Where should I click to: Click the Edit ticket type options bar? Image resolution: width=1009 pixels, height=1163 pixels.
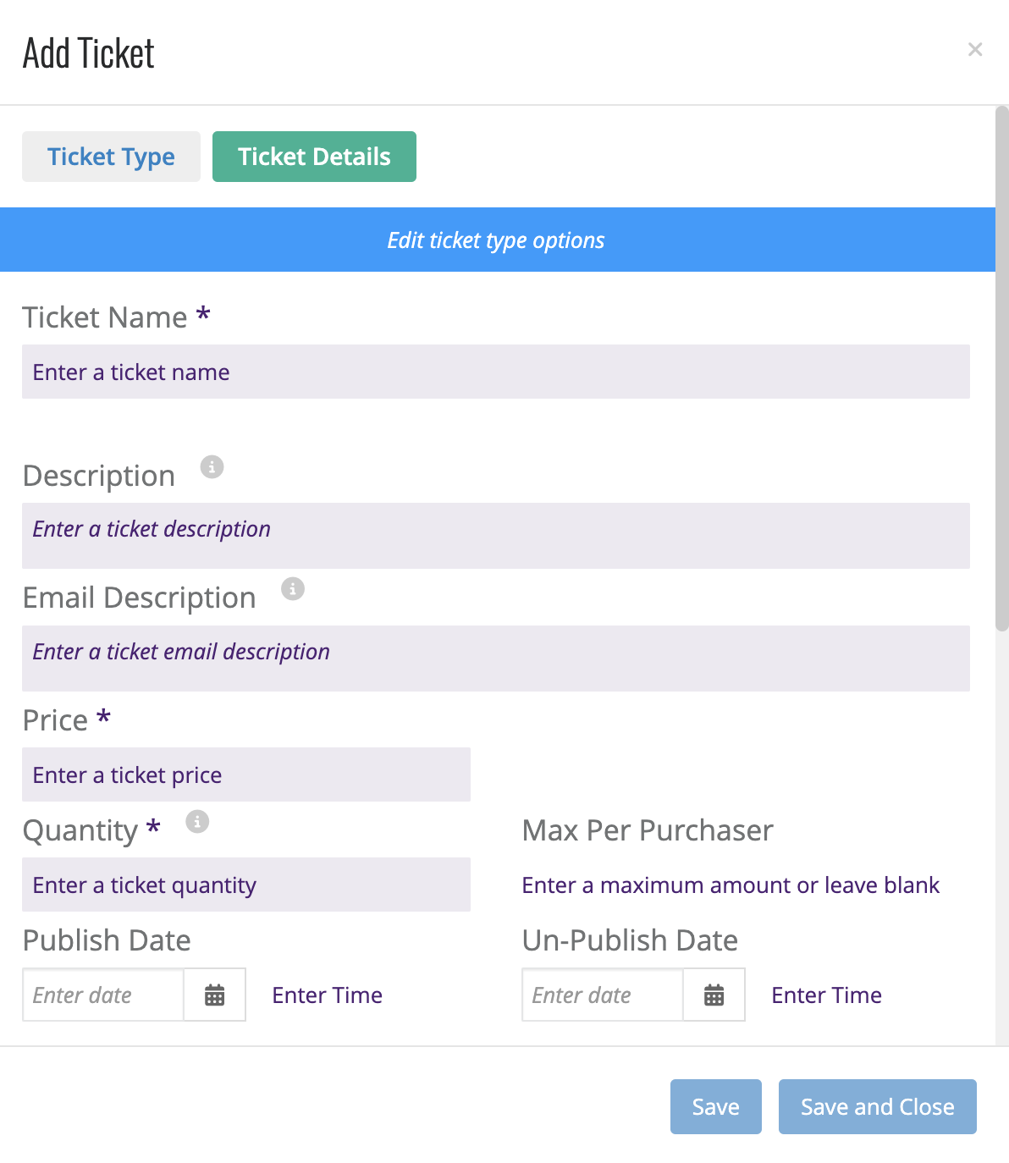498,240
